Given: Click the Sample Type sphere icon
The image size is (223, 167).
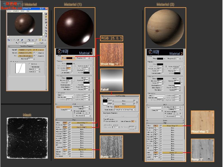Looking at the screenshot, I should click(46, 14).
